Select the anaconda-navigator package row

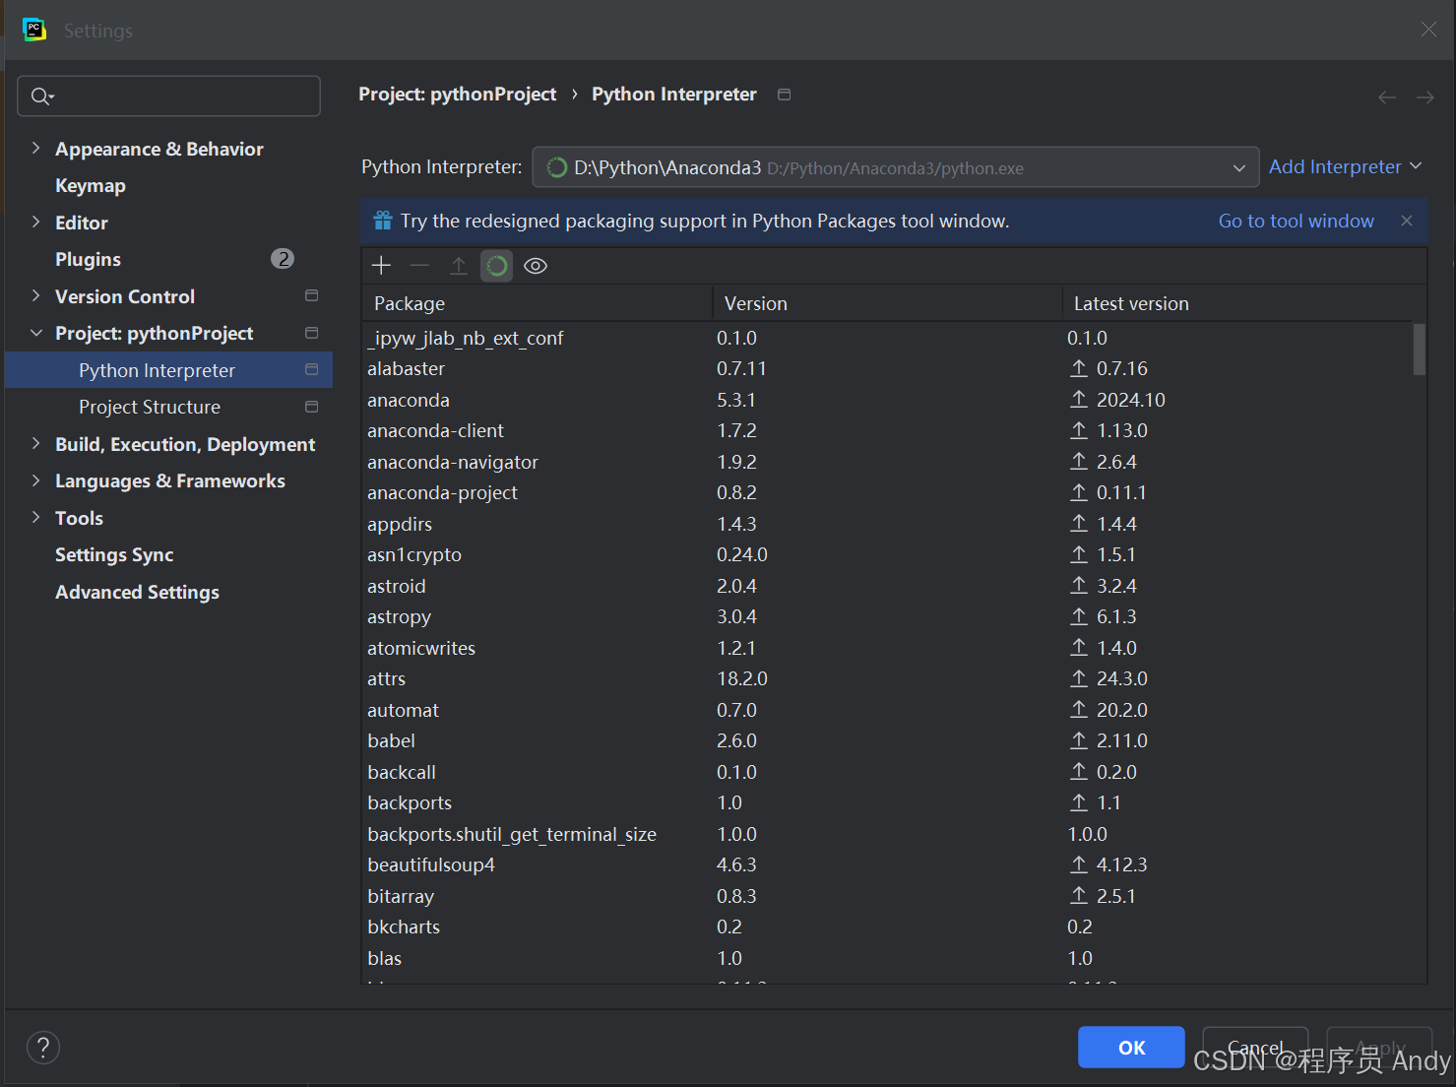(x=887, y=462)
